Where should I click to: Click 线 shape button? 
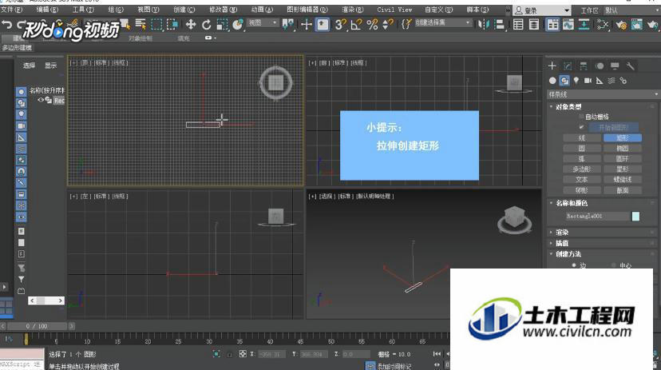pyautogui.click(x=582, y=138)
